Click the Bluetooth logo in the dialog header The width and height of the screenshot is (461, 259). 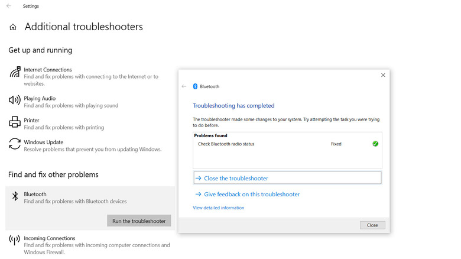pos(196,86)
